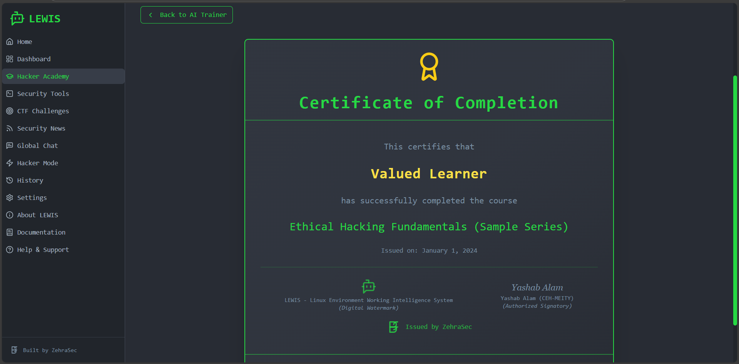
Task: Click the Security News feed icon
Action: 10,128
